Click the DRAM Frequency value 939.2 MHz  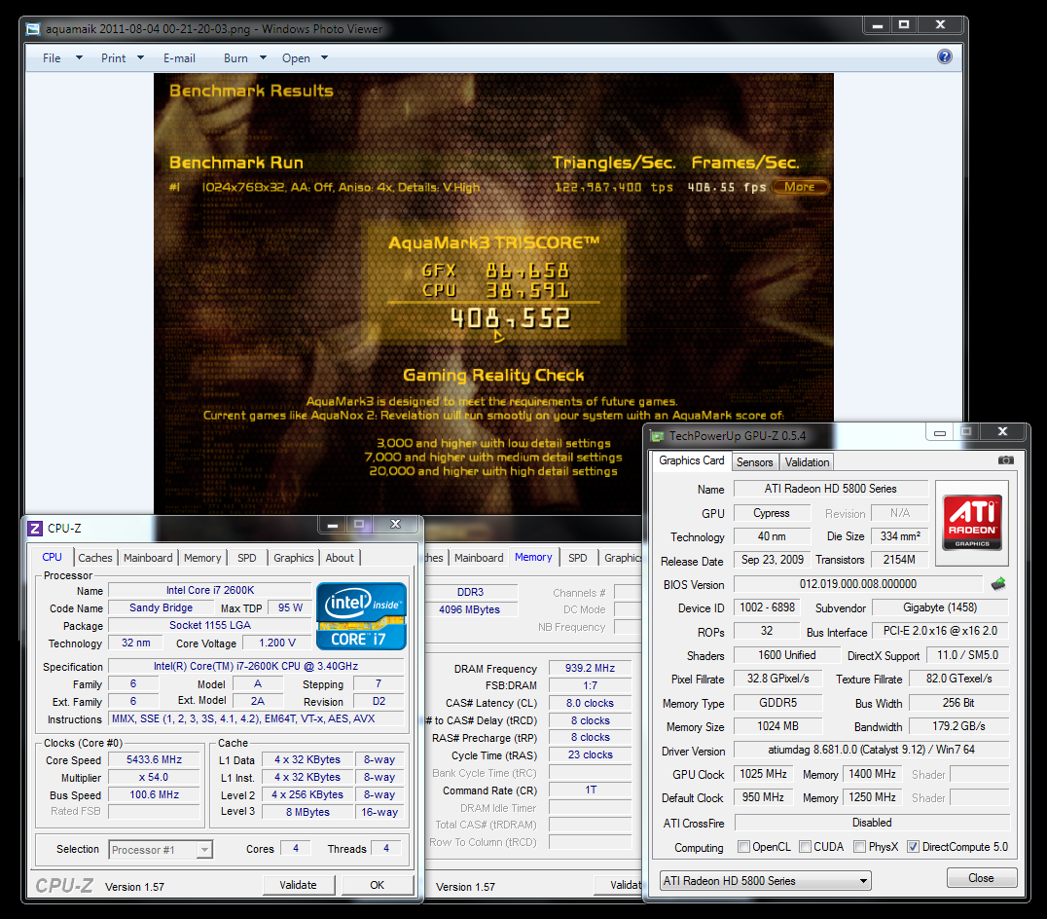[590, 669]
